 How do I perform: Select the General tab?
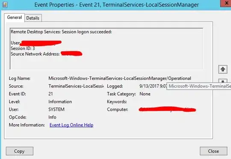coord(14,18)
